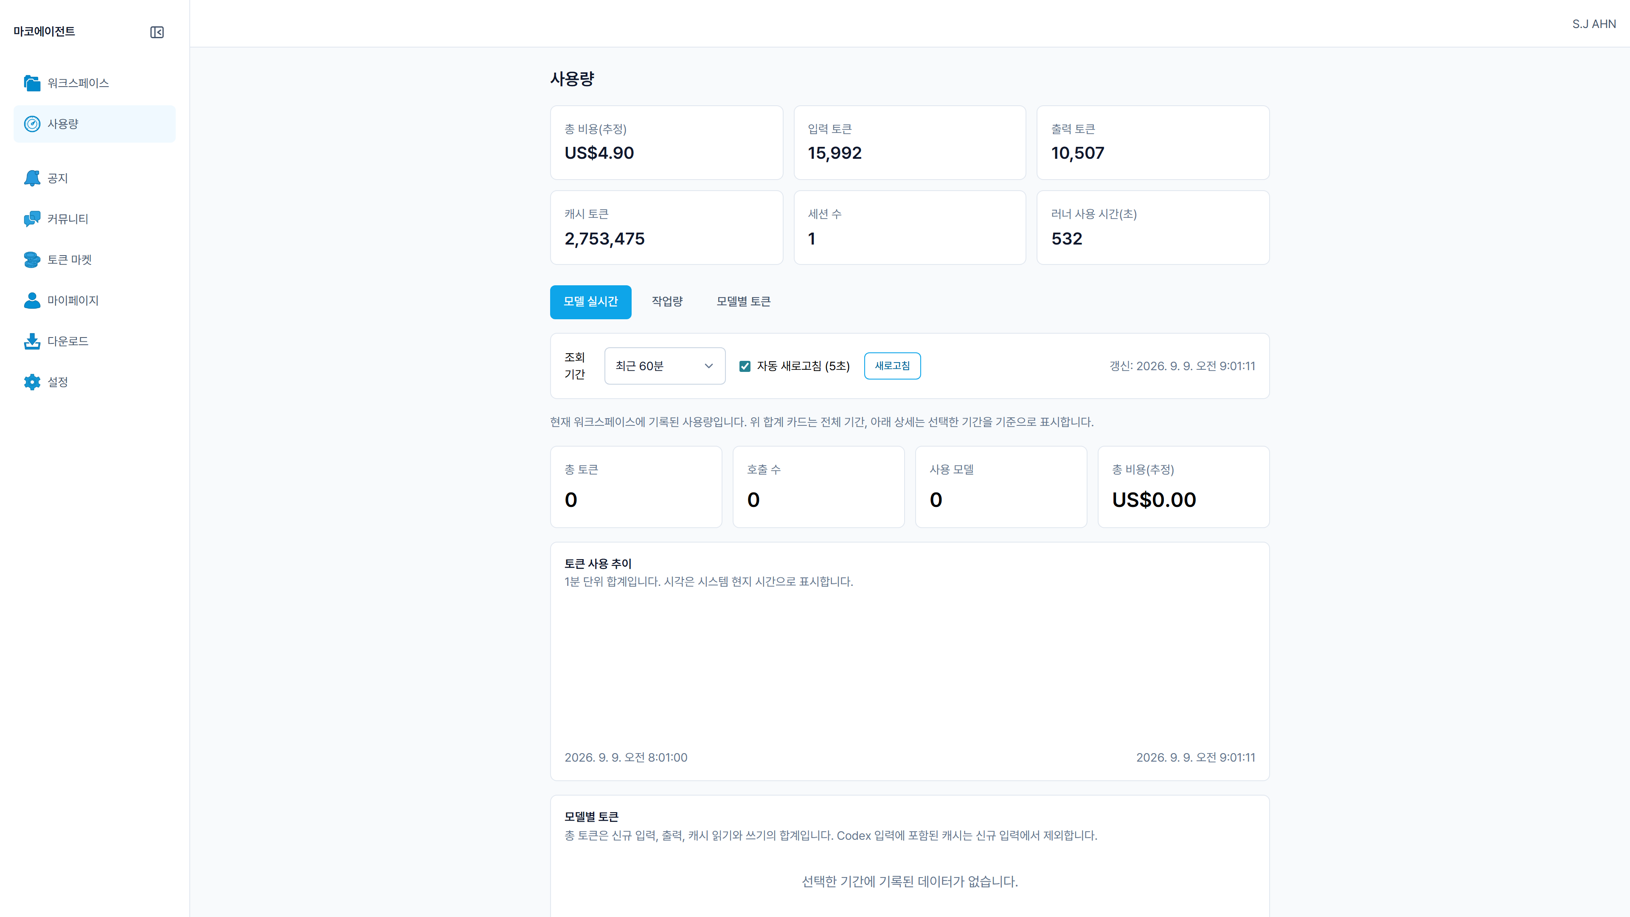Screen dimensions: 1630x917
Task: Click the 532 runner time value
Action: [1066, 239]
